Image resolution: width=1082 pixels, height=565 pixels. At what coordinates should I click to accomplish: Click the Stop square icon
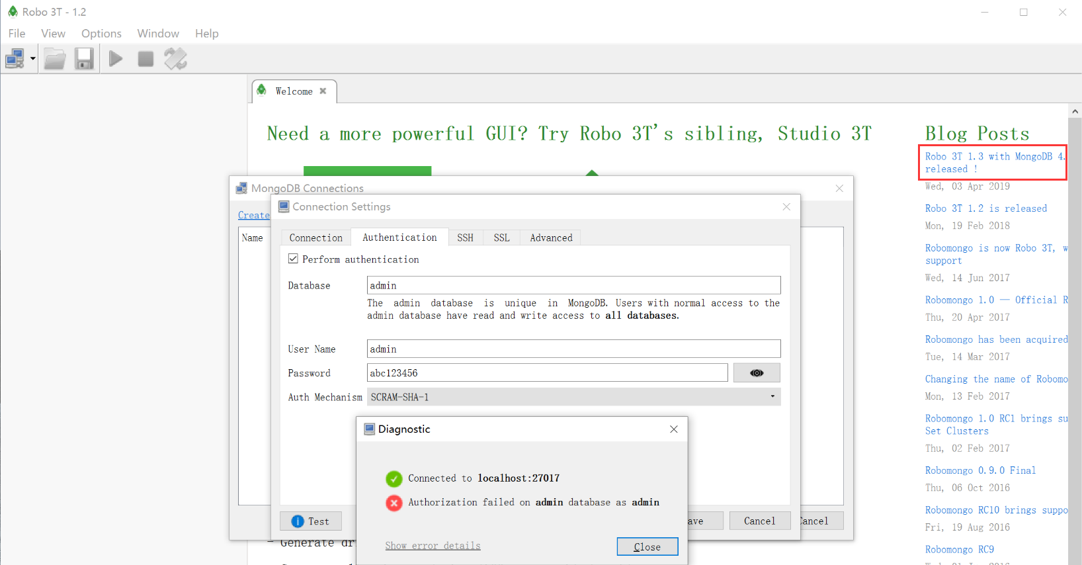[x=146, y=59]
